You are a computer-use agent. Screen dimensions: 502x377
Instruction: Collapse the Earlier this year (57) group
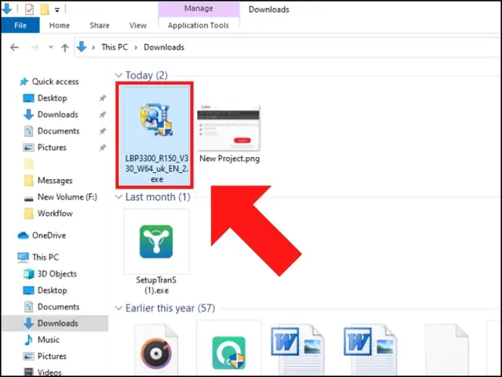coord(119,309)
